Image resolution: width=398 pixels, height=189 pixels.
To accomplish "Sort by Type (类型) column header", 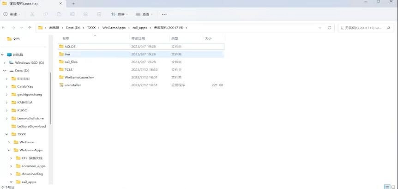I will pyautogui.click(x=175, y=38).
